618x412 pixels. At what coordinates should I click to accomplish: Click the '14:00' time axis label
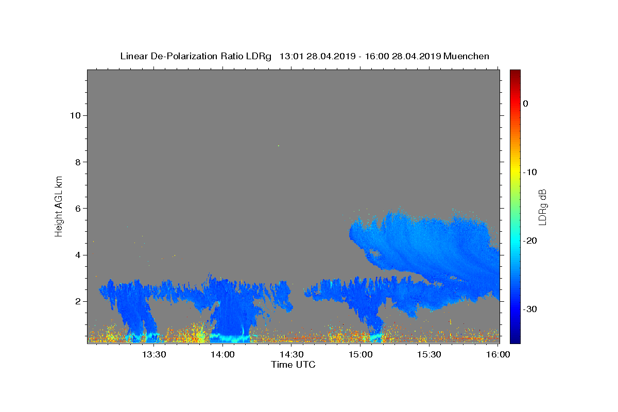point(222,354)
